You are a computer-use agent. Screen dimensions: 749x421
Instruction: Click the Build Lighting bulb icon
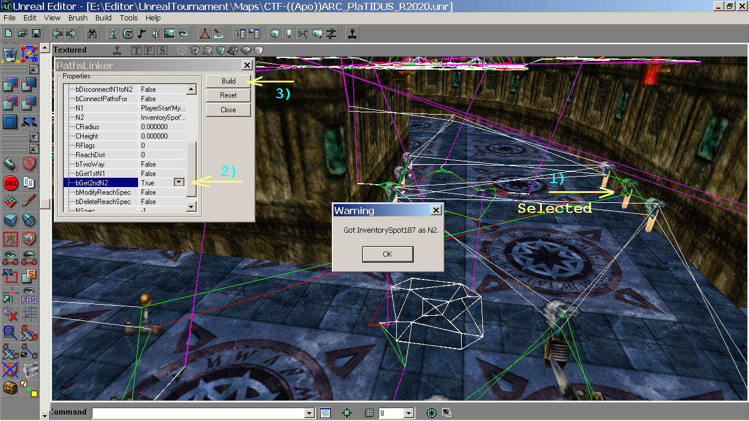click(x=288, y=33)
